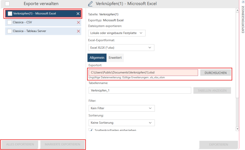Check the Classica - Tableau Server checkbox
Viewport: 245px width, 150px height.
click(10, 31)
